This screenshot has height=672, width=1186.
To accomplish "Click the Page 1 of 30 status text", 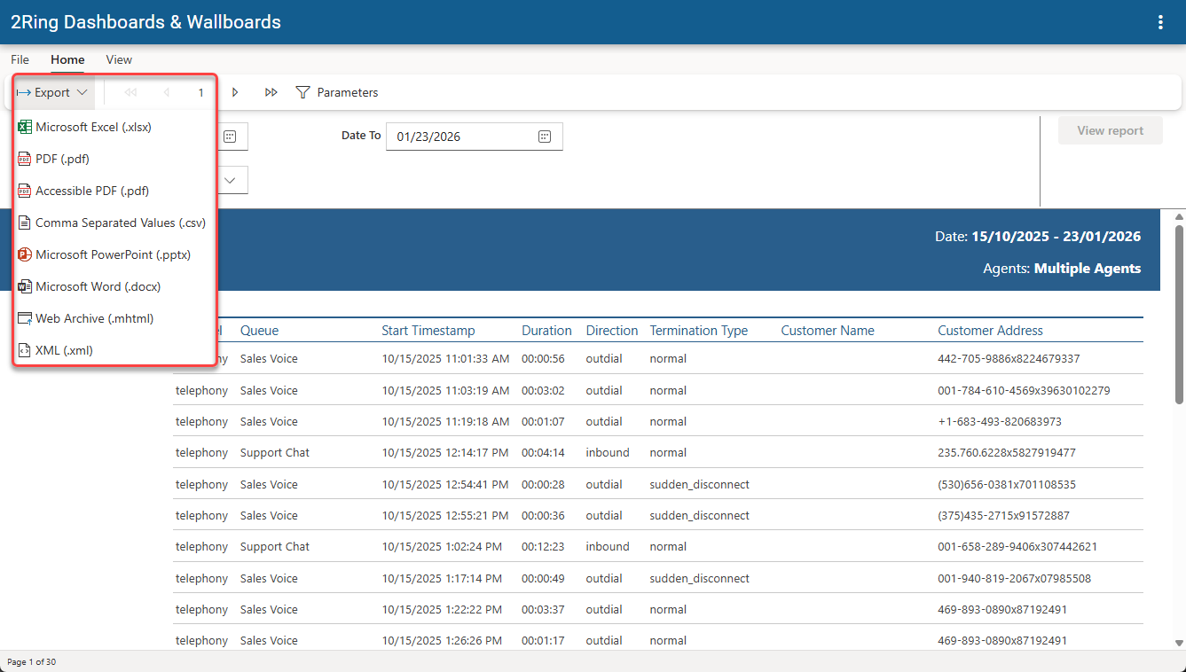I will 32,662.
